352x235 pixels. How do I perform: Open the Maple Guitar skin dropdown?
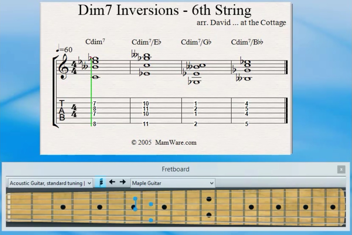(x=172, y=183)
